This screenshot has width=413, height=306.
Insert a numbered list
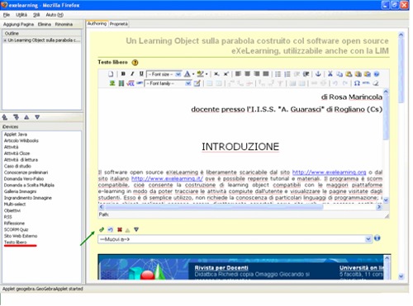tap(287, 74)
